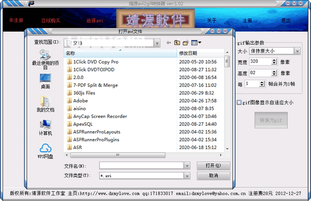
Task: Select the ASPRunnerProLayouts folder
Action: 93,132
